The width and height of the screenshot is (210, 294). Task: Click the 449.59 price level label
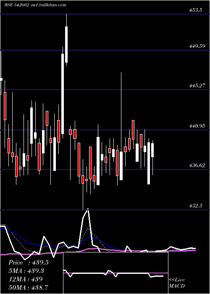(x=197, y=46)
